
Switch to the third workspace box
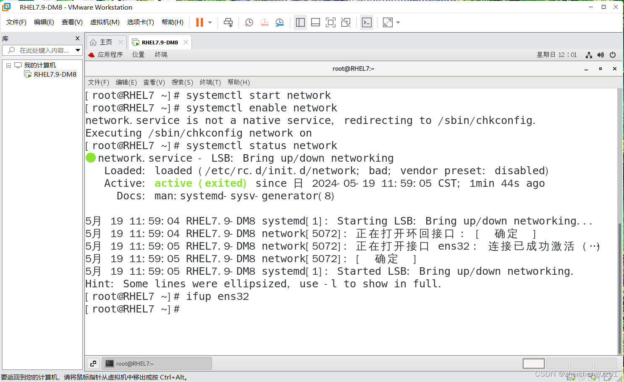coord(581,364)
